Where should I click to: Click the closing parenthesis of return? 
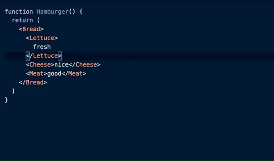click(x=13, y=91)
